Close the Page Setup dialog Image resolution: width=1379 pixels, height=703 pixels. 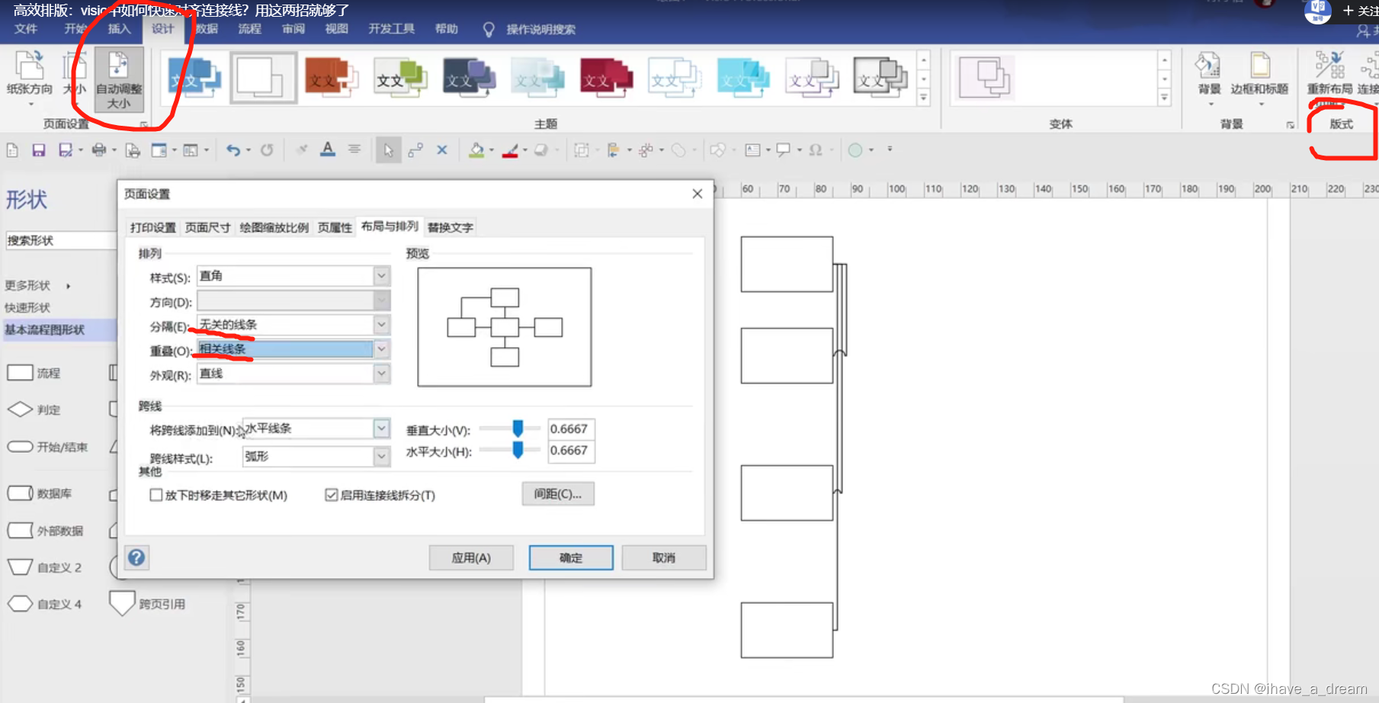coord(697,194)
